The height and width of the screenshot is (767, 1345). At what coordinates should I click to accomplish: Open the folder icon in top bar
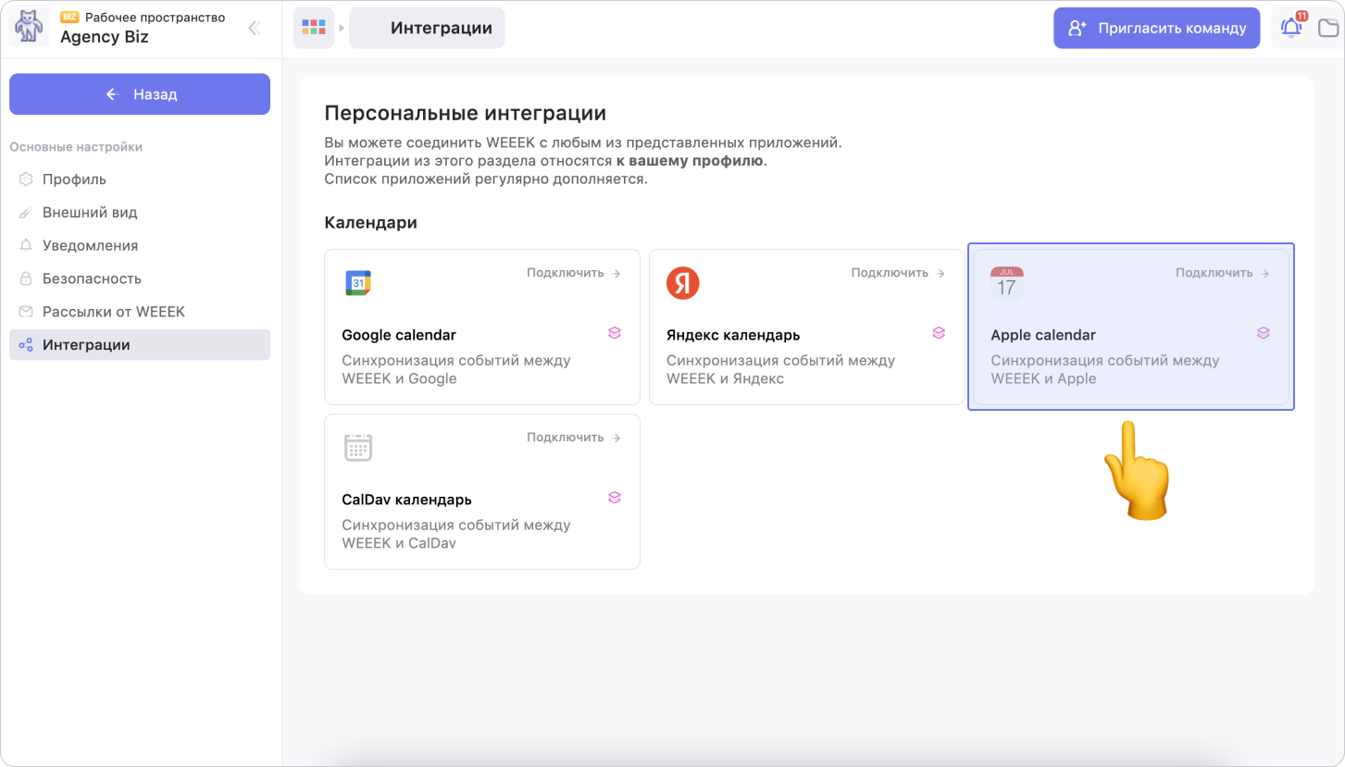tap(1328, 28)
